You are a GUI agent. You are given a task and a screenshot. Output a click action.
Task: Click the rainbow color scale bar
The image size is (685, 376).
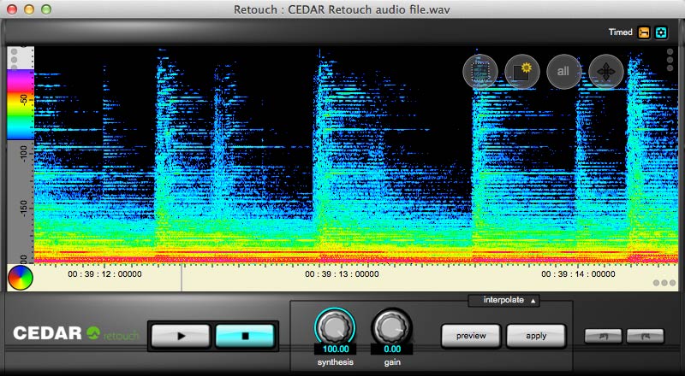(x=19, y=103)
